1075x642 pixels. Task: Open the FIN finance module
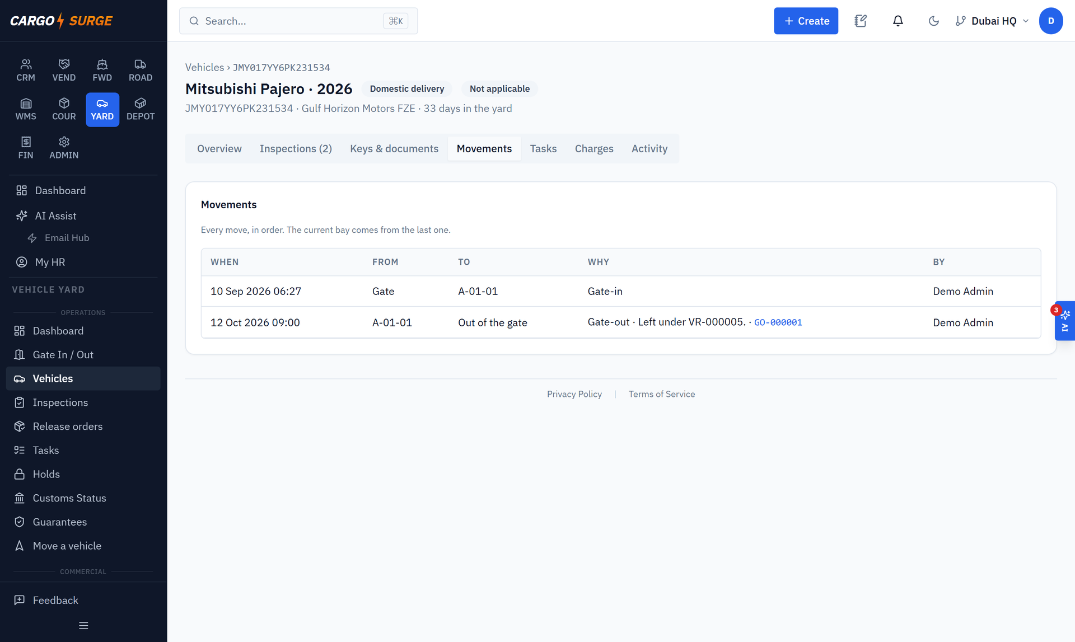tap(26, 148)
